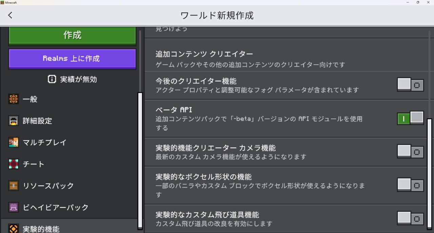Click the 実験的なカスタム飛び道具機能 label
This screenshot has height=233, width=434.
tap(207, 215)
